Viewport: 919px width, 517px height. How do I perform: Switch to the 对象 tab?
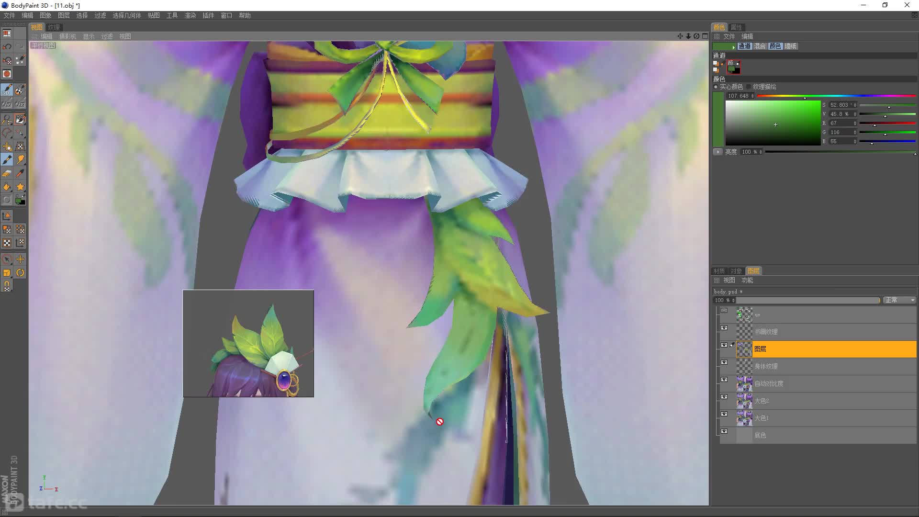[736, 271]
